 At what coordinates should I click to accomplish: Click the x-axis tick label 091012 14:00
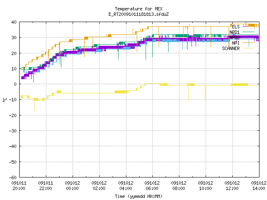pyautogui.click(x=259, y=186)
